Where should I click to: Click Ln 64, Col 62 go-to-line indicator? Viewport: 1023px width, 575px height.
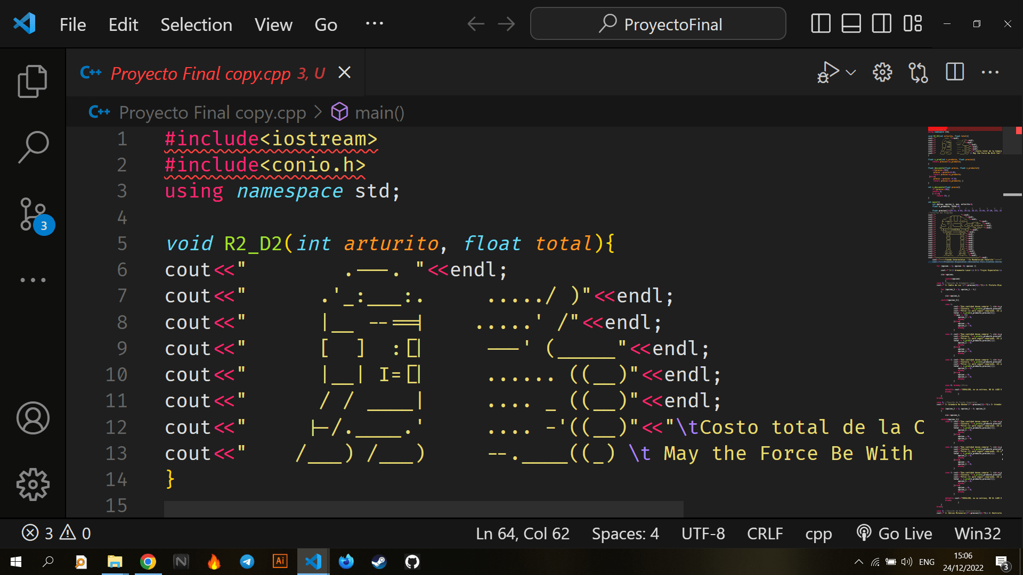pyautogui.click(x=523, y=533)
